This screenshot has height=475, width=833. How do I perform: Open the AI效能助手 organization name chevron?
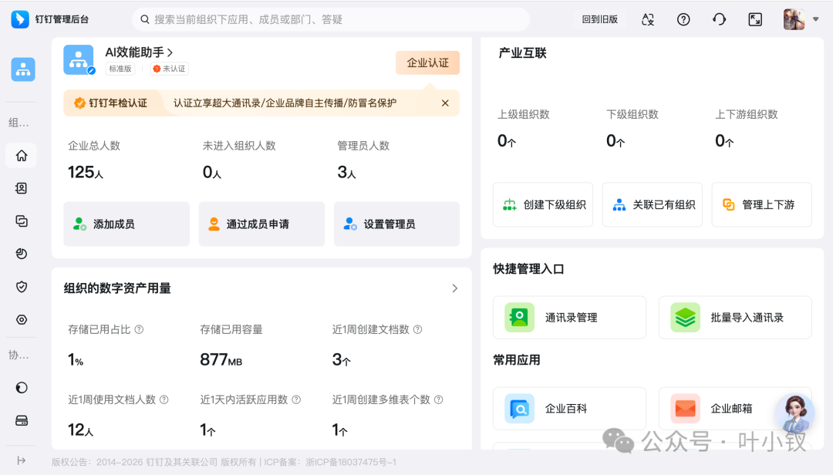click(170, 52)
